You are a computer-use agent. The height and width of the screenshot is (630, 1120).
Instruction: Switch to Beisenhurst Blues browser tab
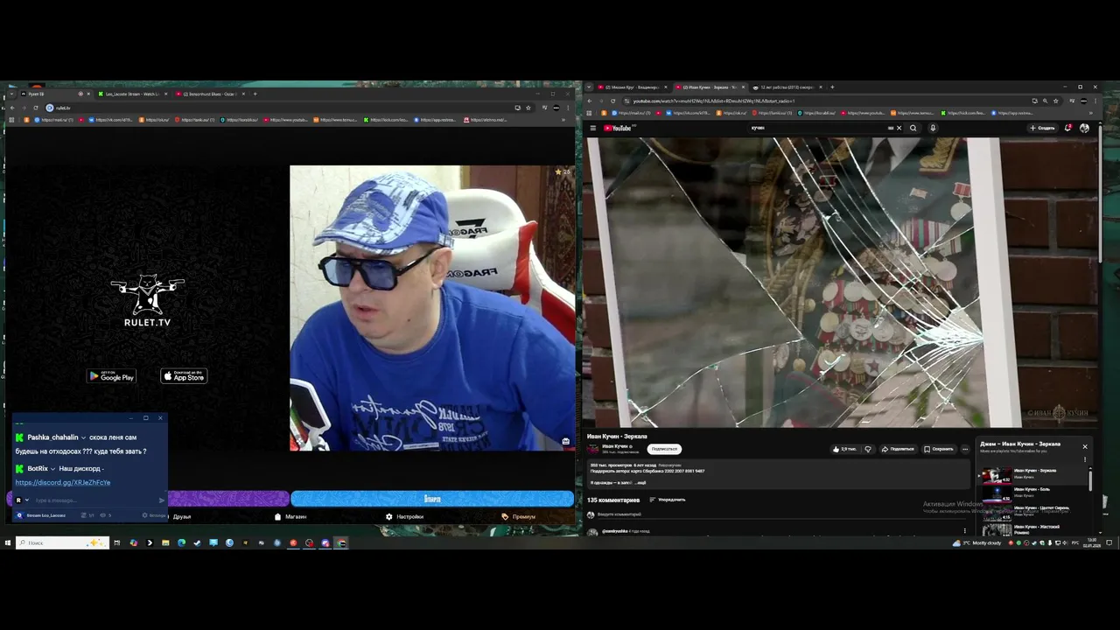pyautogui.click(x=210, y=94)
